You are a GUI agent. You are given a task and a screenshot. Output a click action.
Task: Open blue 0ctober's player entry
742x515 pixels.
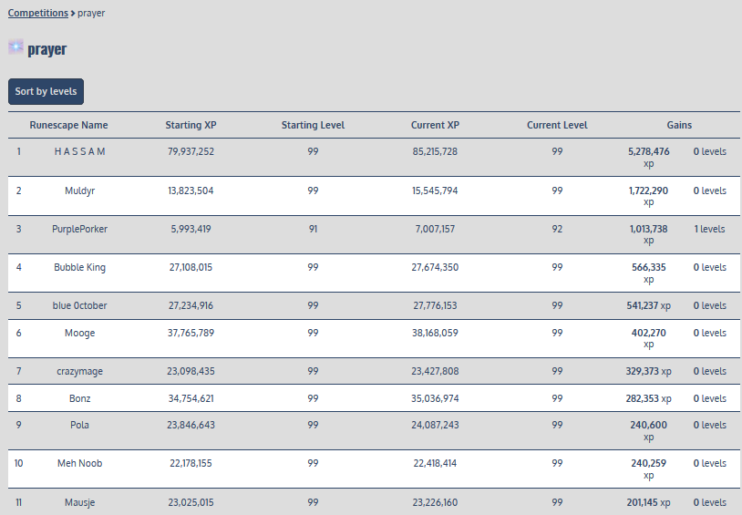[x=80, y=305]
